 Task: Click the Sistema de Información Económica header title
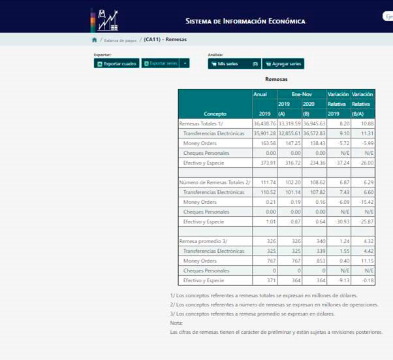[245, 21]
